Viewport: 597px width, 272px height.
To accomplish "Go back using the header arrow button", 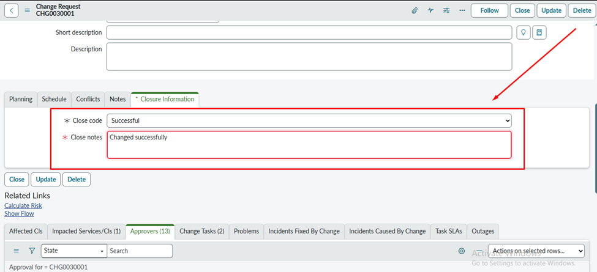I will click(12, 10).
